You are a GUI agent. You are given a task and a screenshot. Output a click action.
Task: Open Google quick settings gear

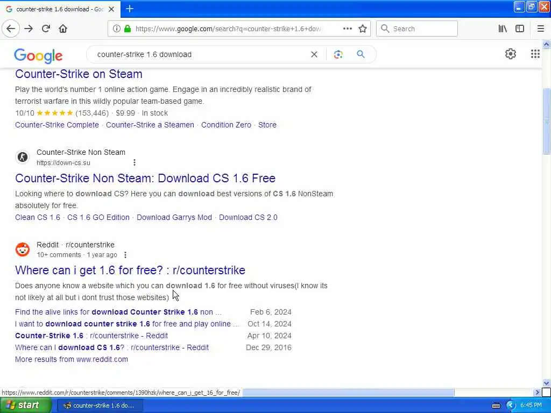[510, 54]
